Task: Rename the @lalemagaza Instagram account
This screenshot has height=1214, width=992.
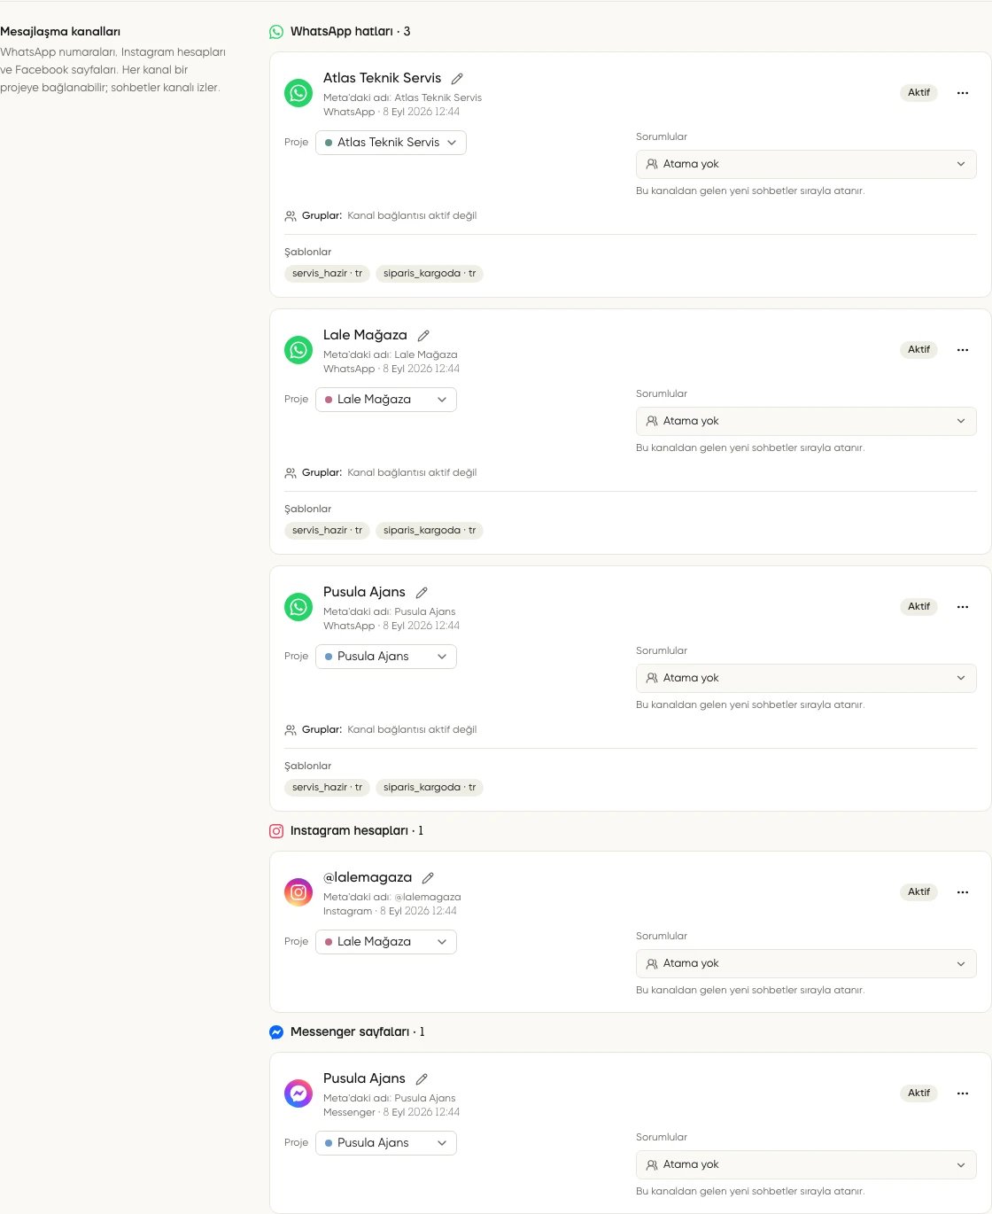Action: [428, 878]
